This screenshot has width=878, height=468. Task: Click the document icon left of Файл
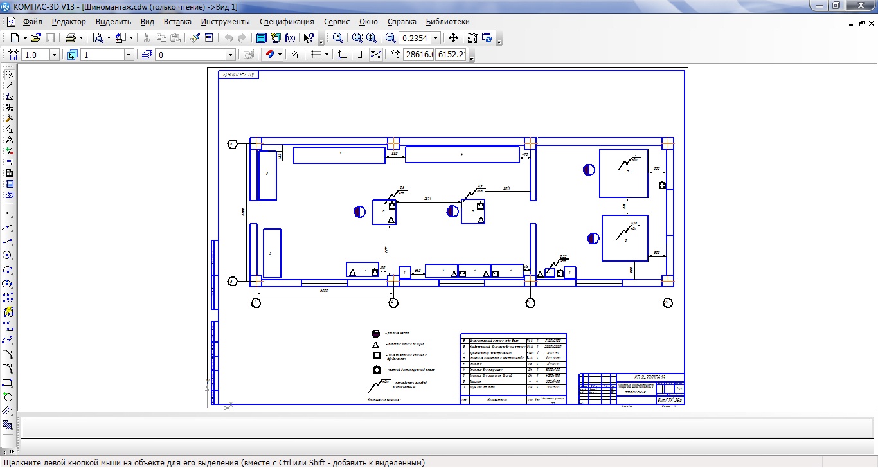click(x=11, y=22)
